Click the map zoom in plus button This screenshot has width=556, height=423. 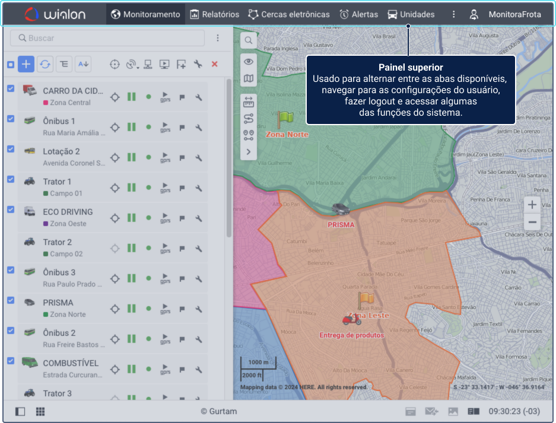[x=532, y=205]
